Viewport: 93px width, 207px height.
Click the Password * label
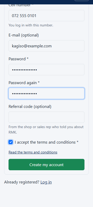tap(18, 59)
